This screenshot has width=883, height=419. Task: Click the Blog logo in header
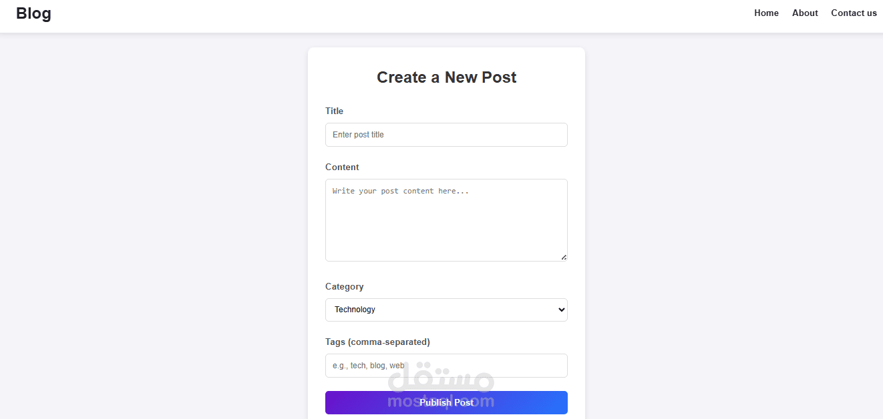(x=33, y=13)
